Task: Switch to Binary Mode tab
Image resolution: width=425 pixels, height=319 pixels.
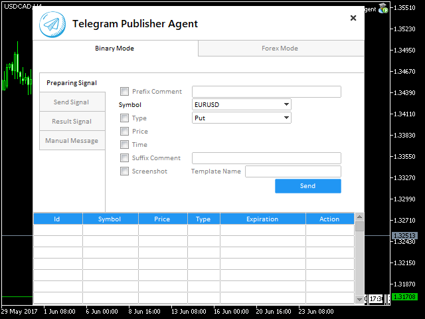Action: (115, 49)
